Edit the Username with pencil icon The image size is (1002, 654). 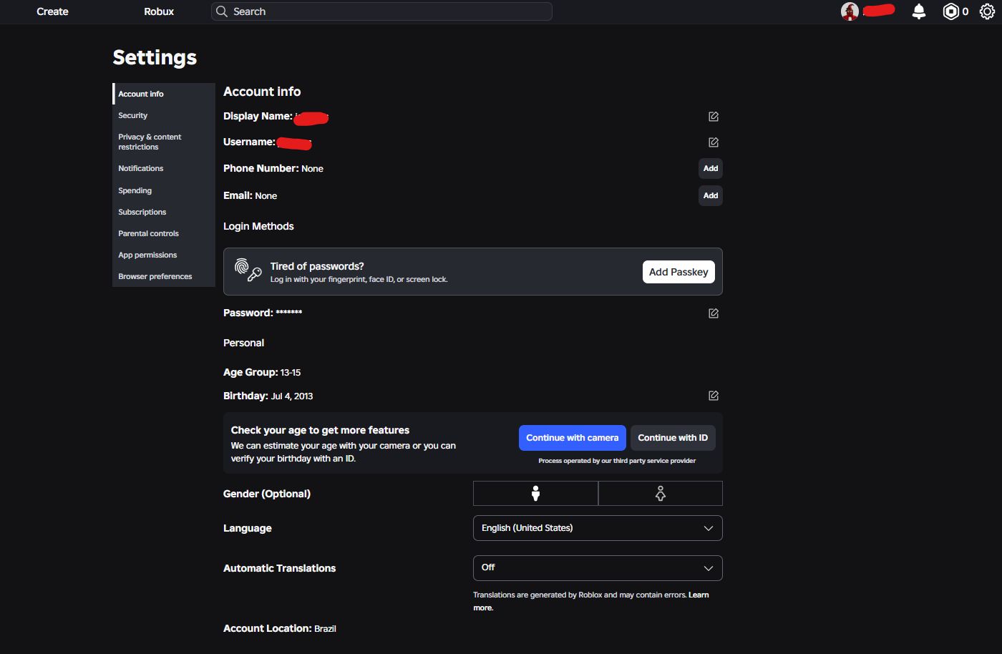[x=714, y=142]
